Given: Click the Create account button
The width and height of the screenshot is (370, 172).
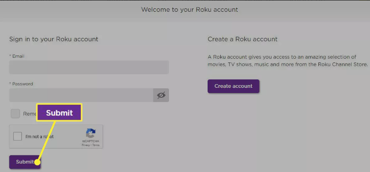Looking at the screenshot, I should pyautogui.click(x=233, y=86).
